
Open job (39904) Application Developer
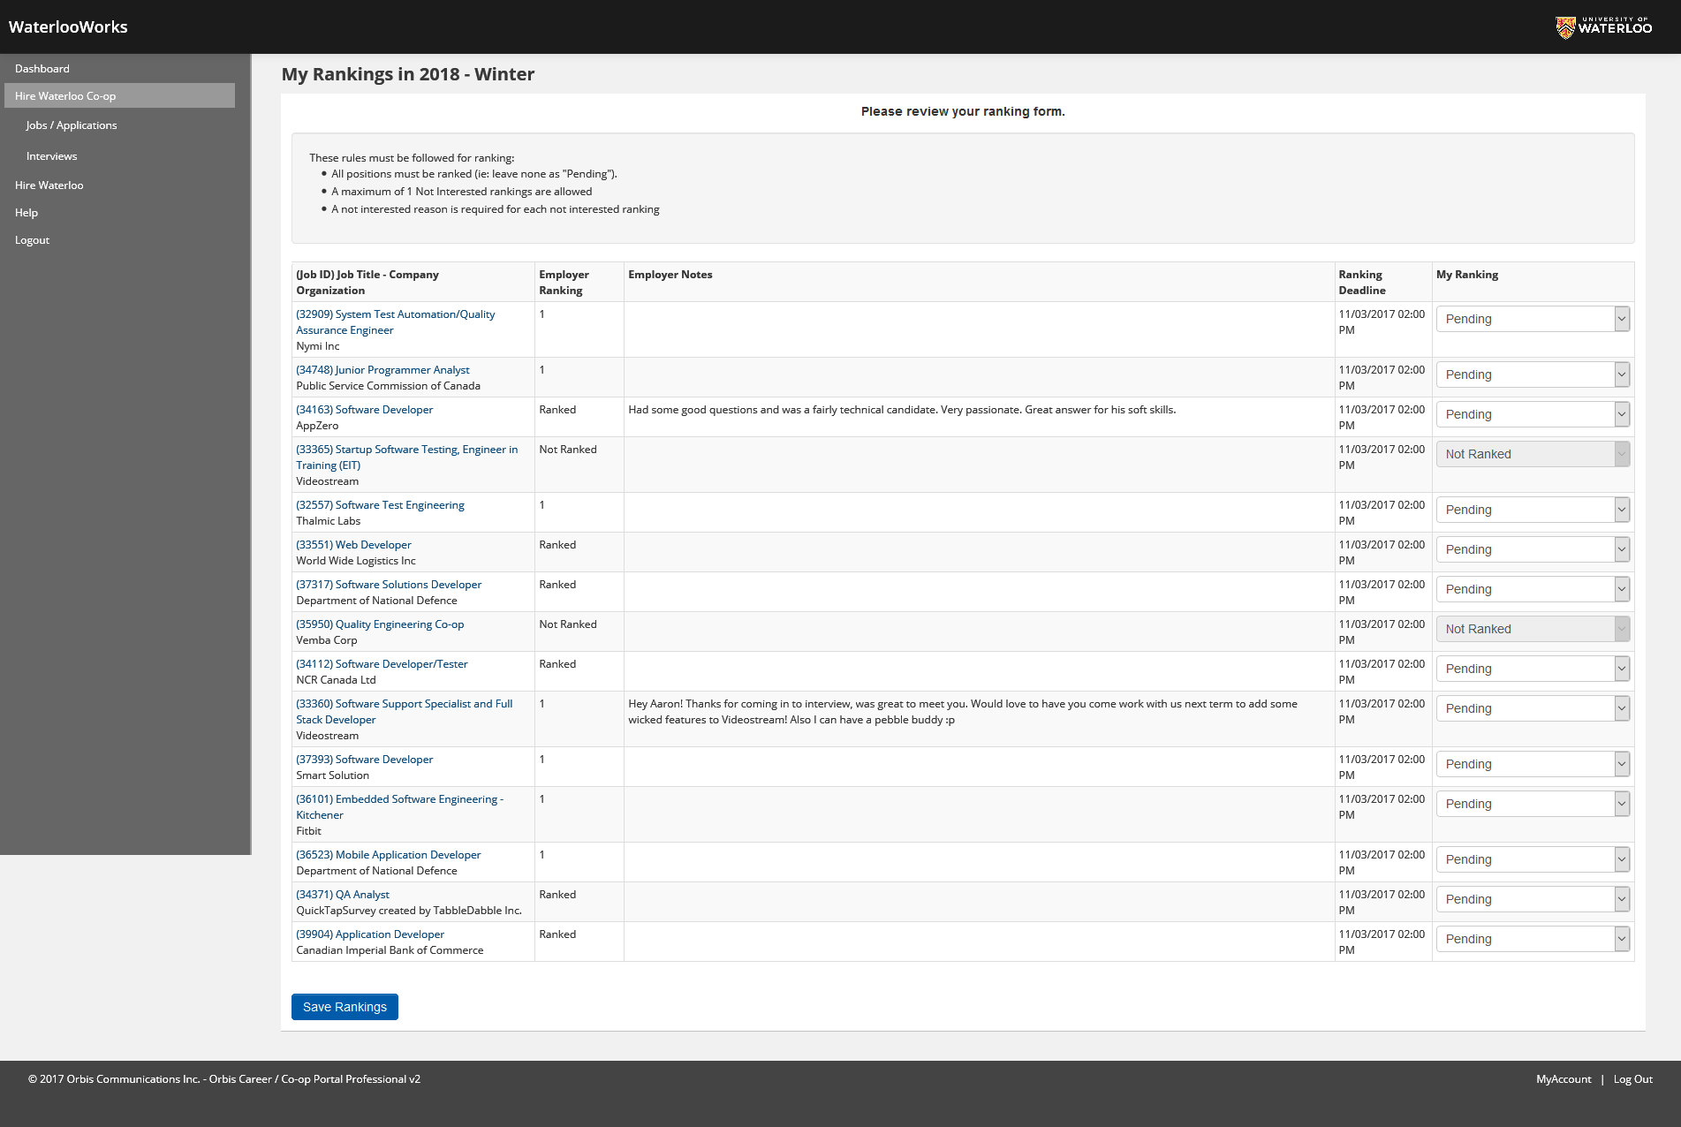pos(370,934)
